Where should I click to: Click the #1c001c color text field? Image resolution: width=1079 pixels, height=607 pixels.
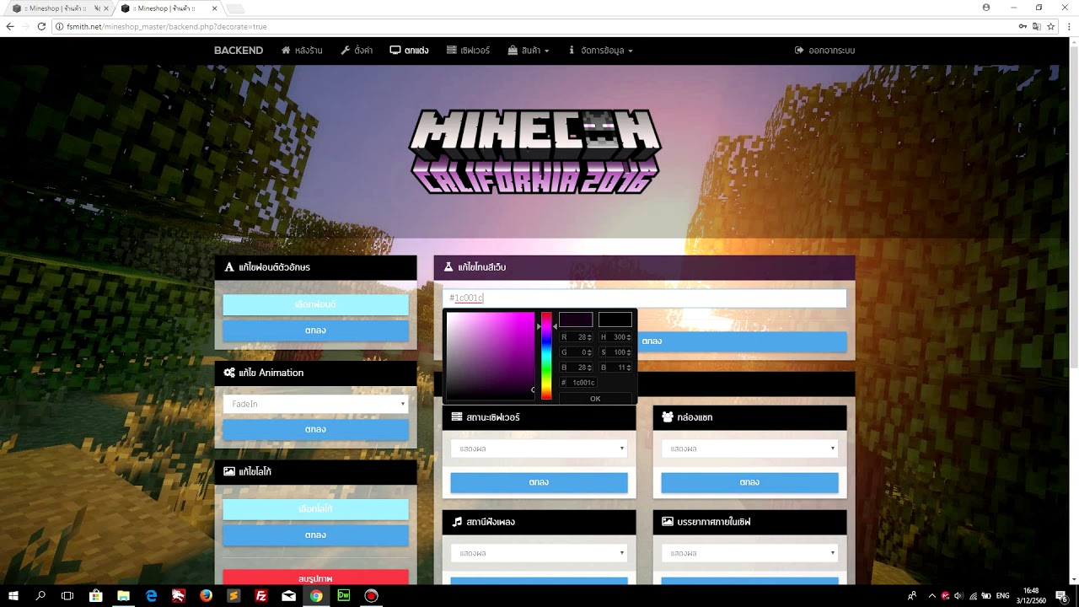(644, 298)
